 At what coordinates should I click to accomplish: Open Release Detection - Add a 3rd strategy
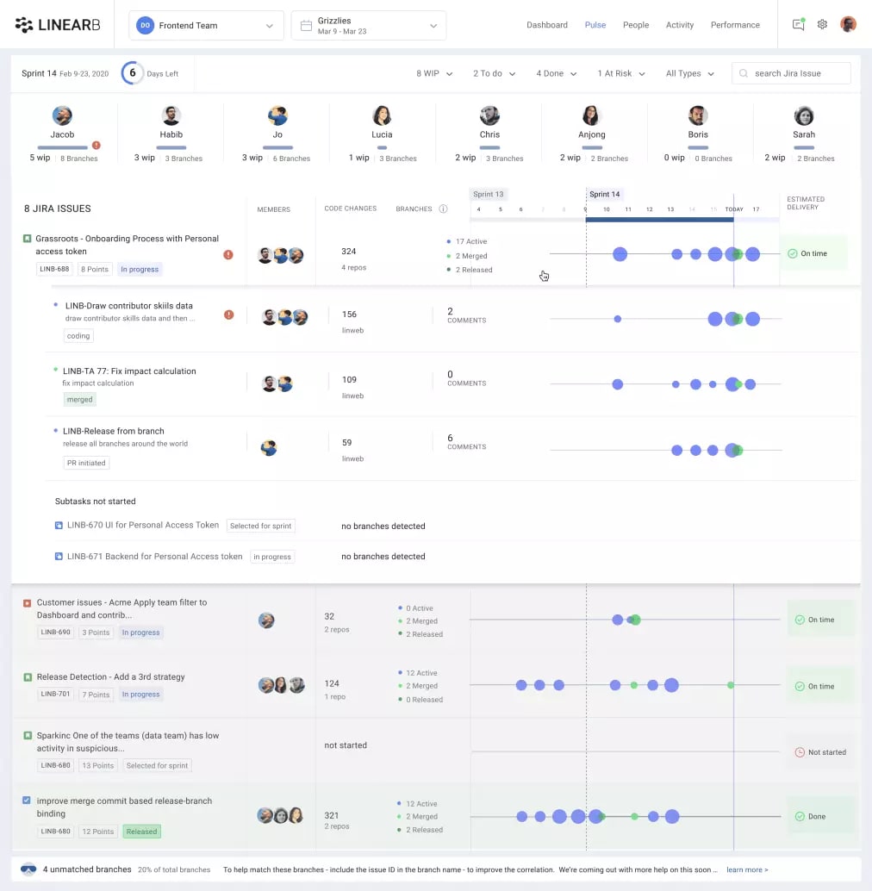(x=111, y=676)
